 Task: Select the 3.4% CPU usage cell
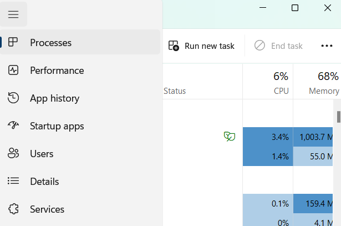pyautogui.click(x=268, y=137)
